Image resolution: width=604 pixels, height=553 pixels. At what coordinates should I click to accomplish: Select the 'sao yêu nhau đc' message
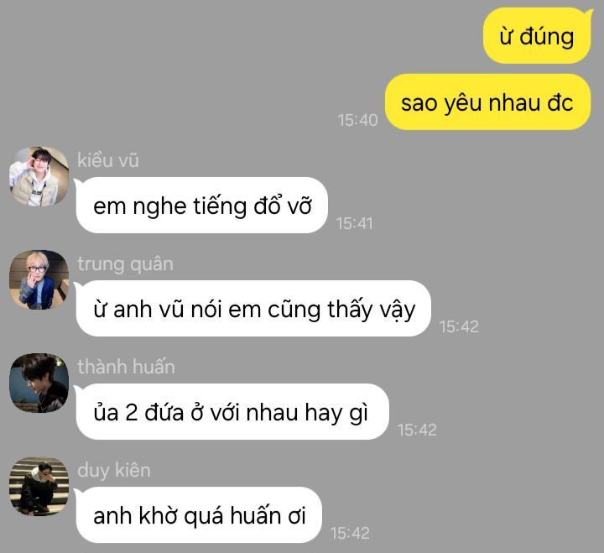click(487, 102)
